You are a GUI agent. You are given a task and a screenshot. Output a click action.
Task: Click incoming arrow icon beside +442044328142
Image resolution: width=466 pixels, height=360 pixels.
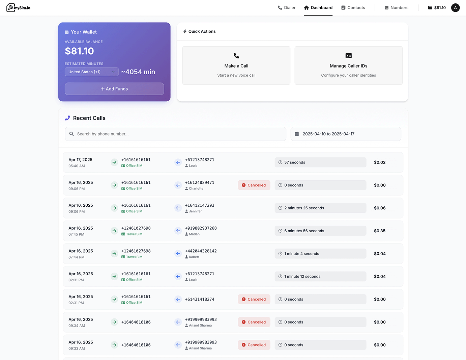178,254
